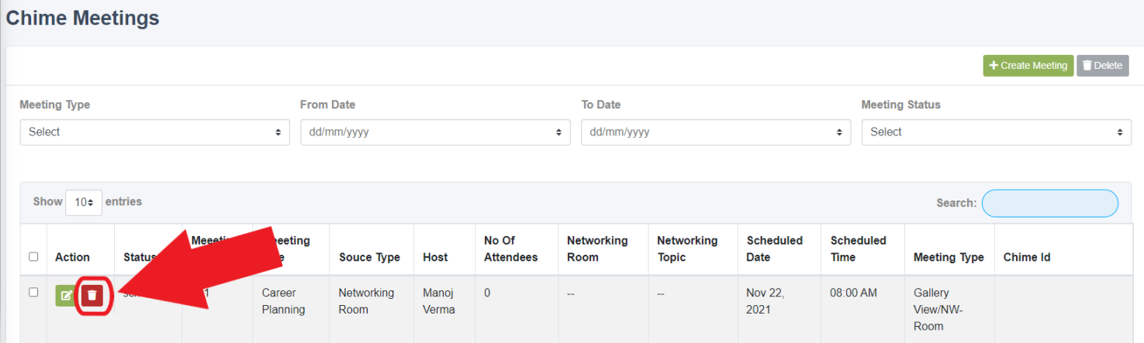Open the Meeting Status select dropdown
The height and width of the screenshot is (343, 1144).
click(997, 132)
